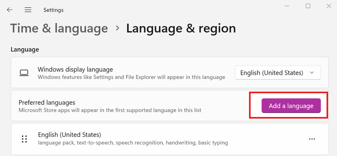This screenshot has height=156, width=337.
Task: Click the Add a language button
Action: pyautogui.click(x=291, y=106)
